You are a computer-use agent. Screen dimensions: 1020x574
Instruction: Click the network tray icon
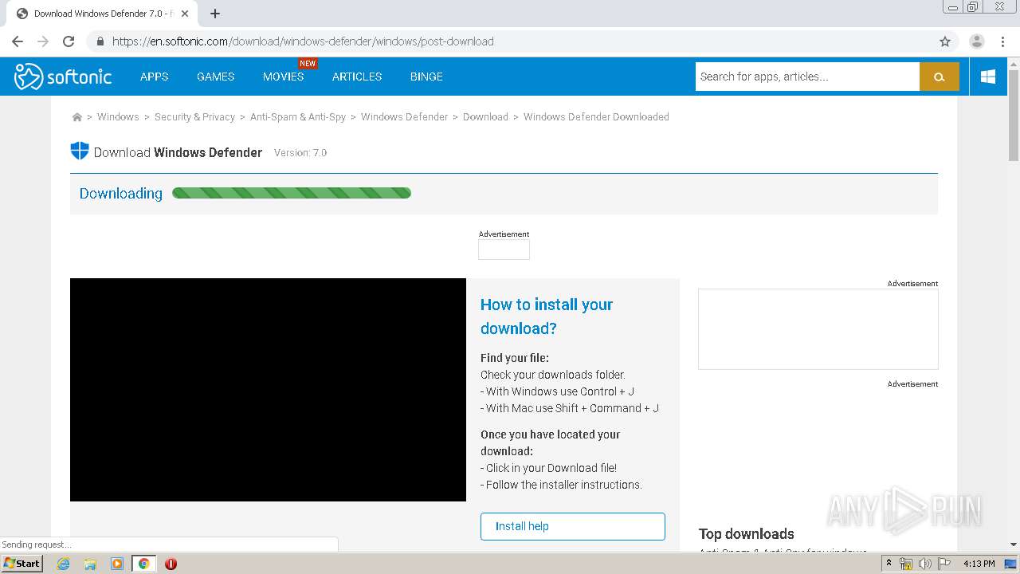point(906,564)
